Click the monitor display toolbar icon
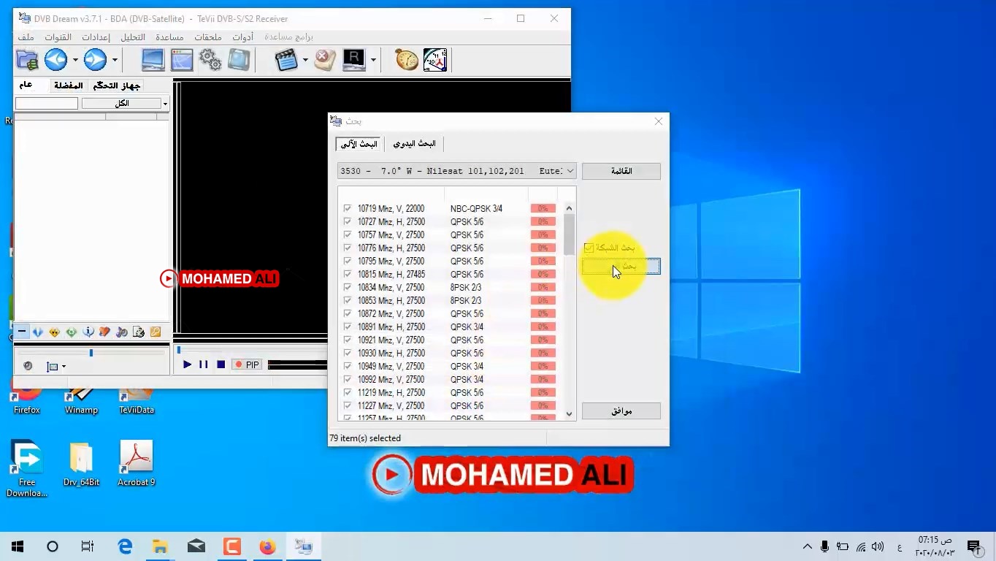Image resolution: width=996 pixels, height=561 pixels. (x=153, y=60)
